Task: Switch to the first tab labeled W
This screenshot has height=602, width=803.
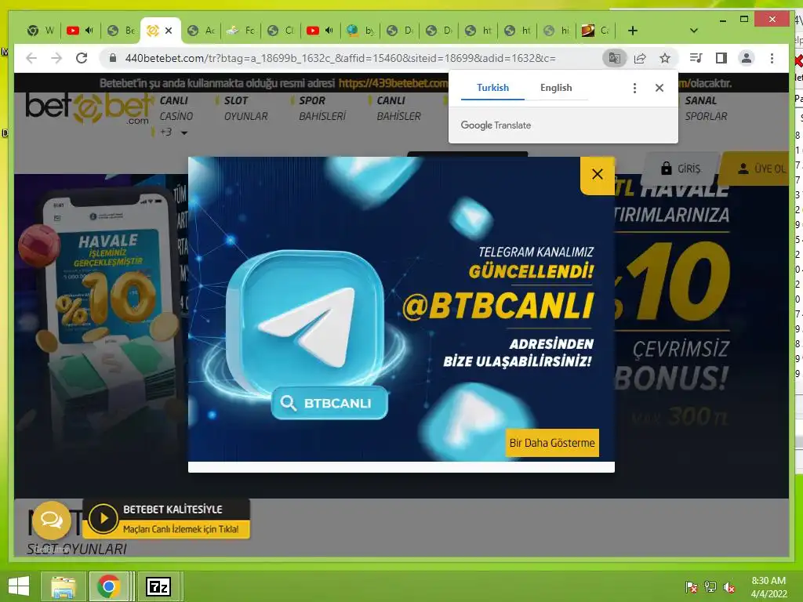Action: (x=42, y=31)
